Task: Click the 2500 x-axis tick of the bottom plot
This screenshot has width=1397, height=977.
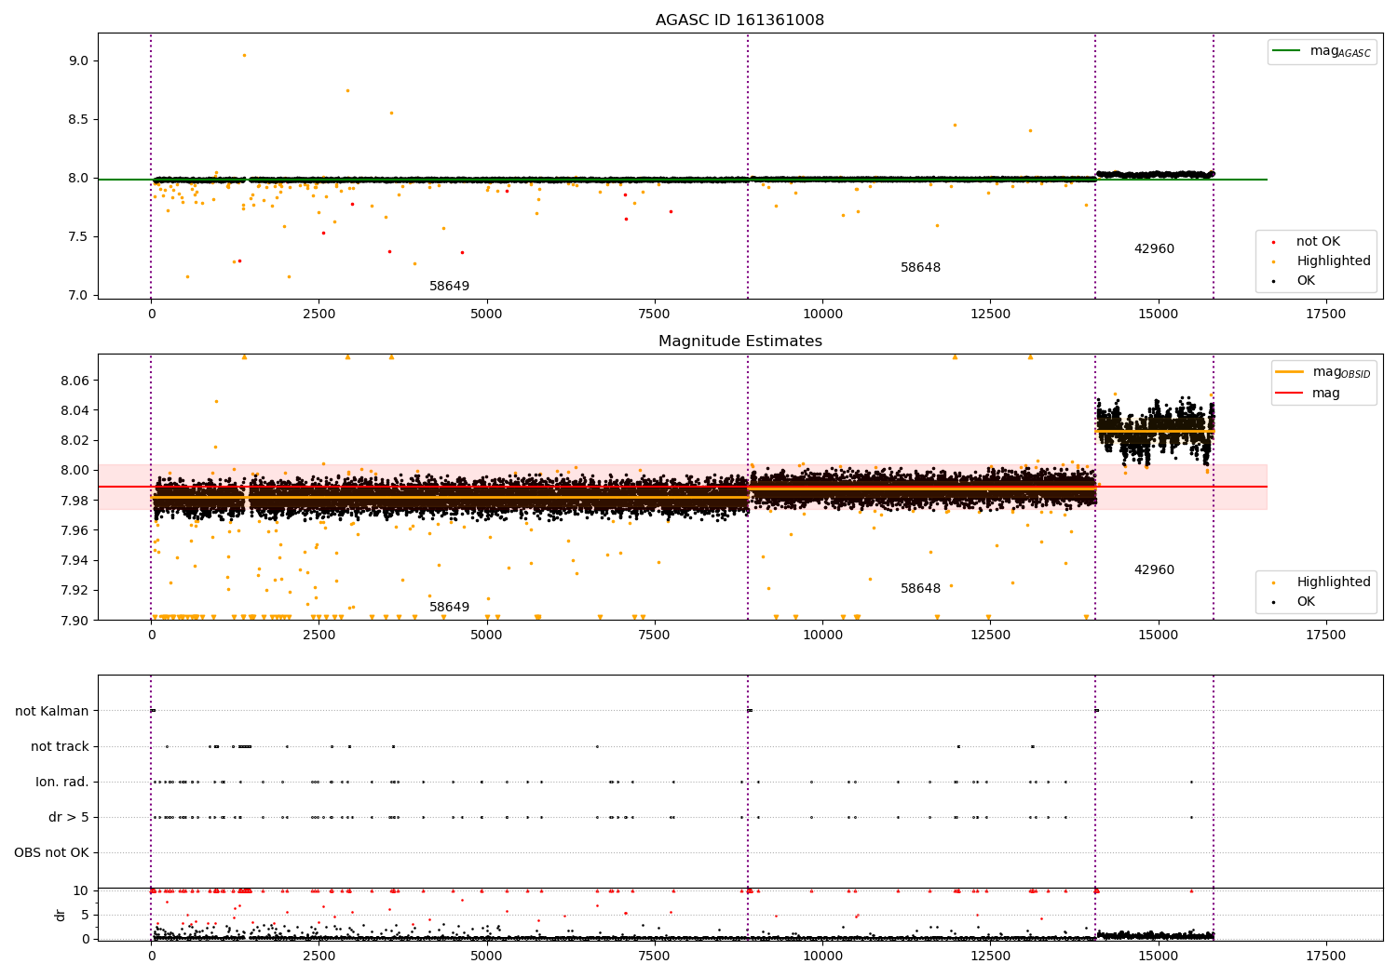Action: [x=319, y=956]
